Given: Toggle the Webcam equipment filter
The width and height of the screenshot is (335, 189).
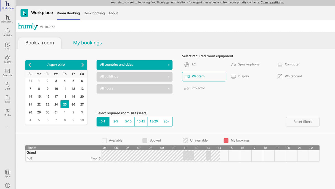Looking at the screenshot, I should 204,77.
